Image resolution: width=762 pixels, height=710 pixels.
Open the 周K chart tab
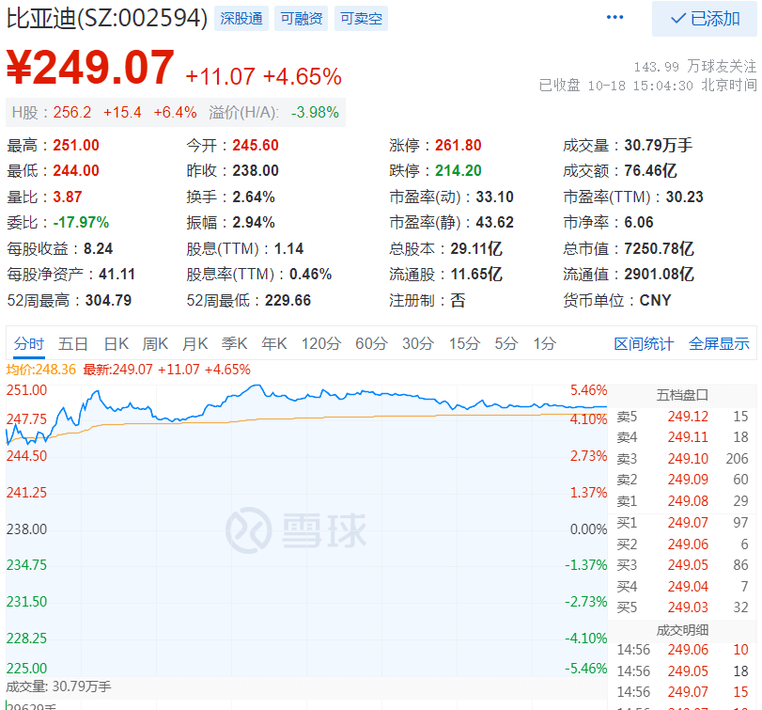click(x=155, y=343)
